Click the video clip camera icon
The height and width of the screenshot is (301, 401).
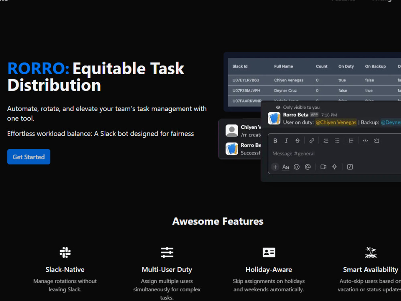323,167
